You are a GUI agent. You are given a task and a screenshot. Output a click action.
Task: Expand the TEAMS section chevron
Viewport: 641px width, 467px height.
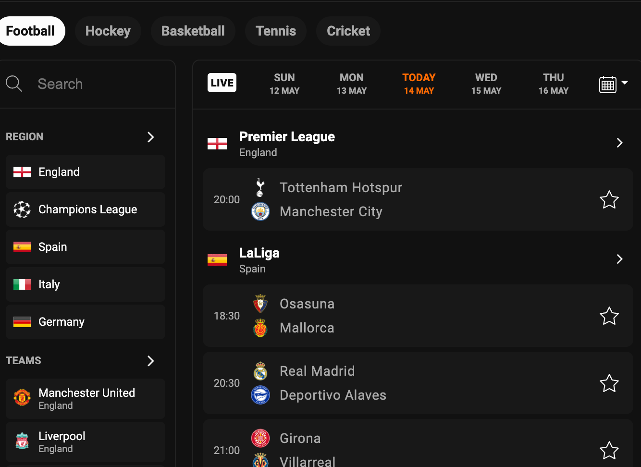pos(150,361)
